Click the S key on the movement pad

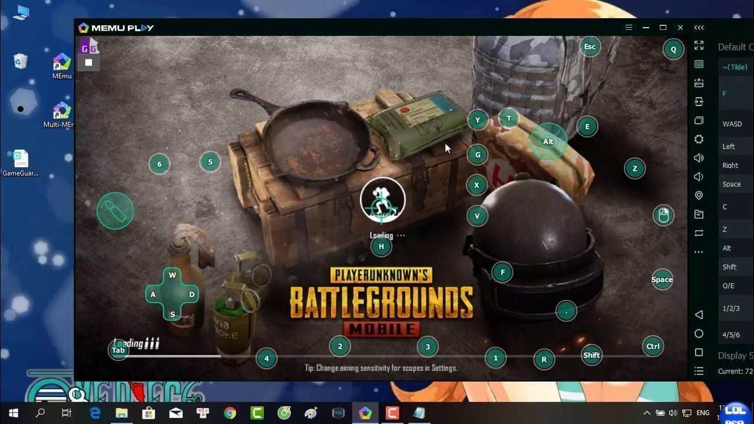pos(173,314)
